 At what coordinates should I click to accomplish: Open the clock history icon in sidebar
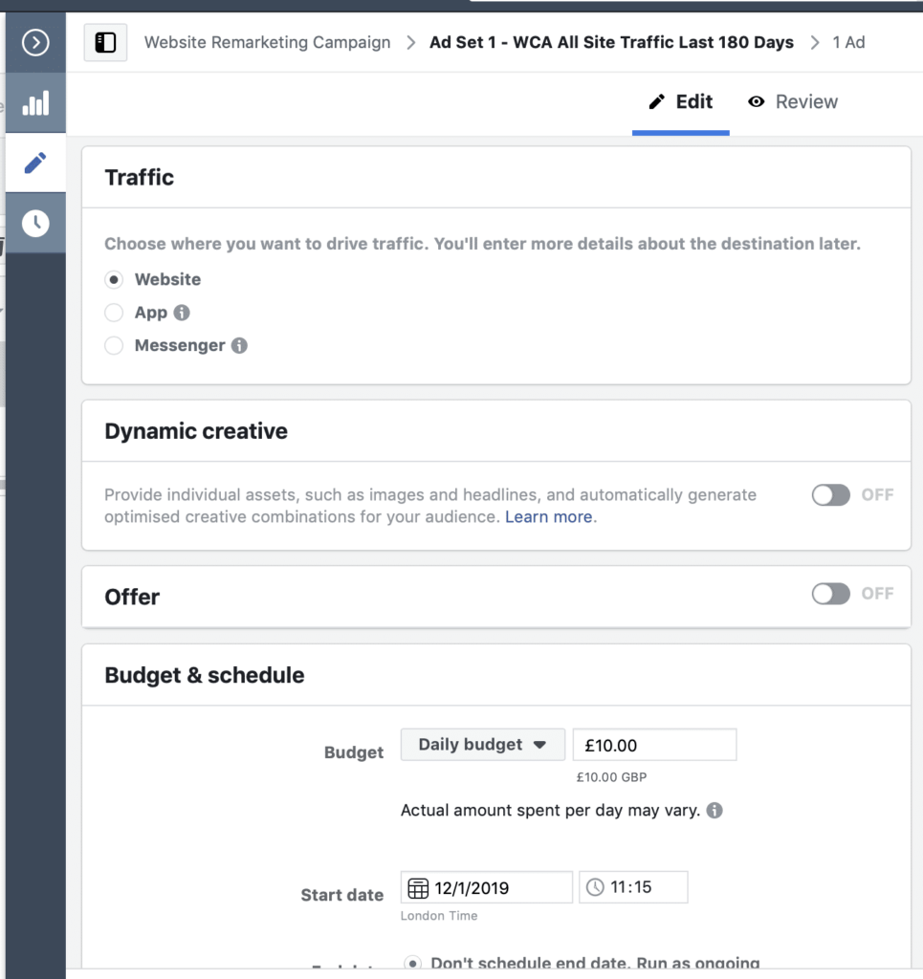(35, 223)
